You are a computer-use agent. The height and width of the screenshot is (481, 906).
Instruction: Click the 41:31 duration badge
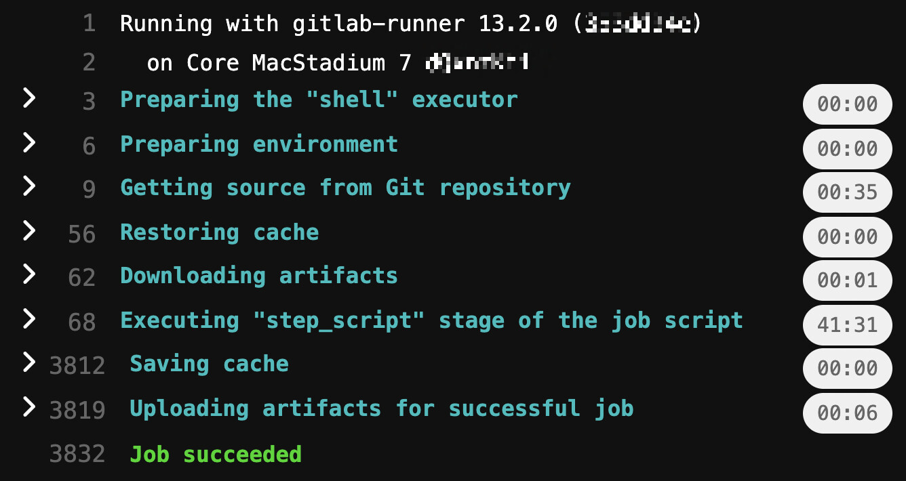(x=847, y=325)
